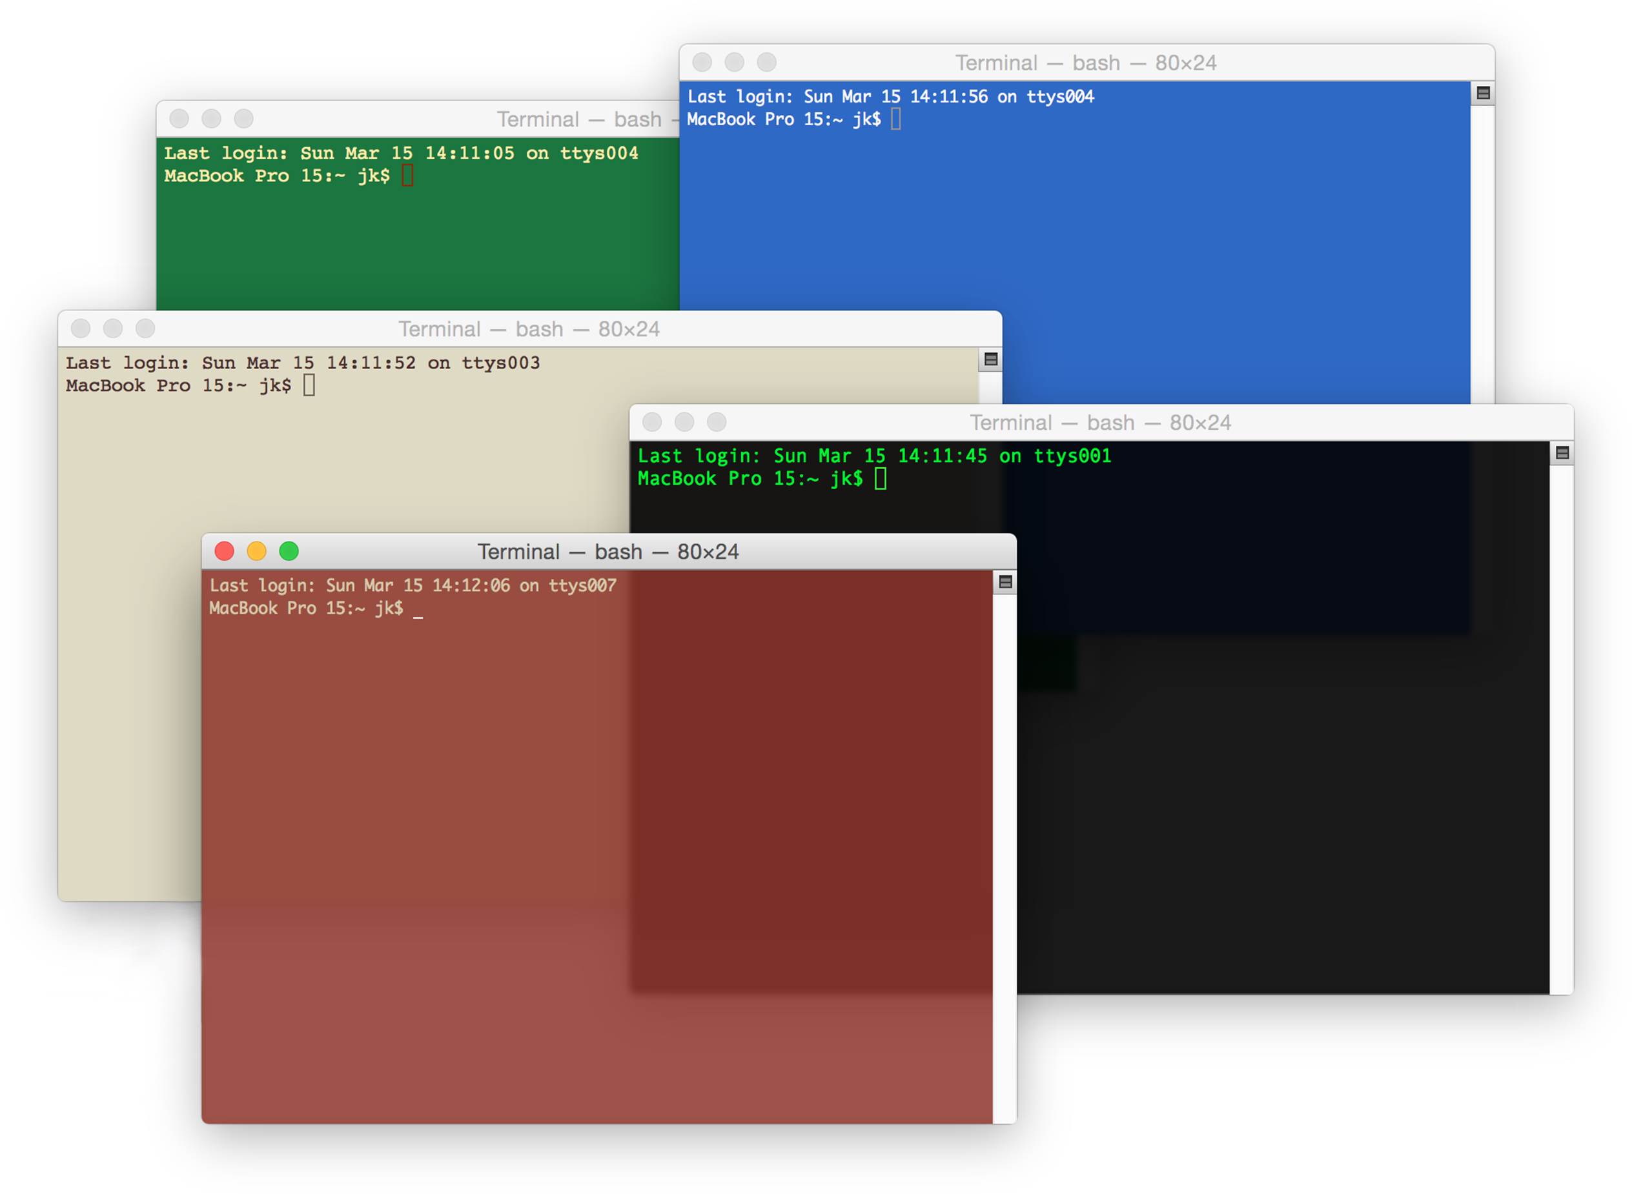Click the prompt line in black terminal
Image resolution: width=1632 pixels, height=1194 pixels.
pos(762,478)
